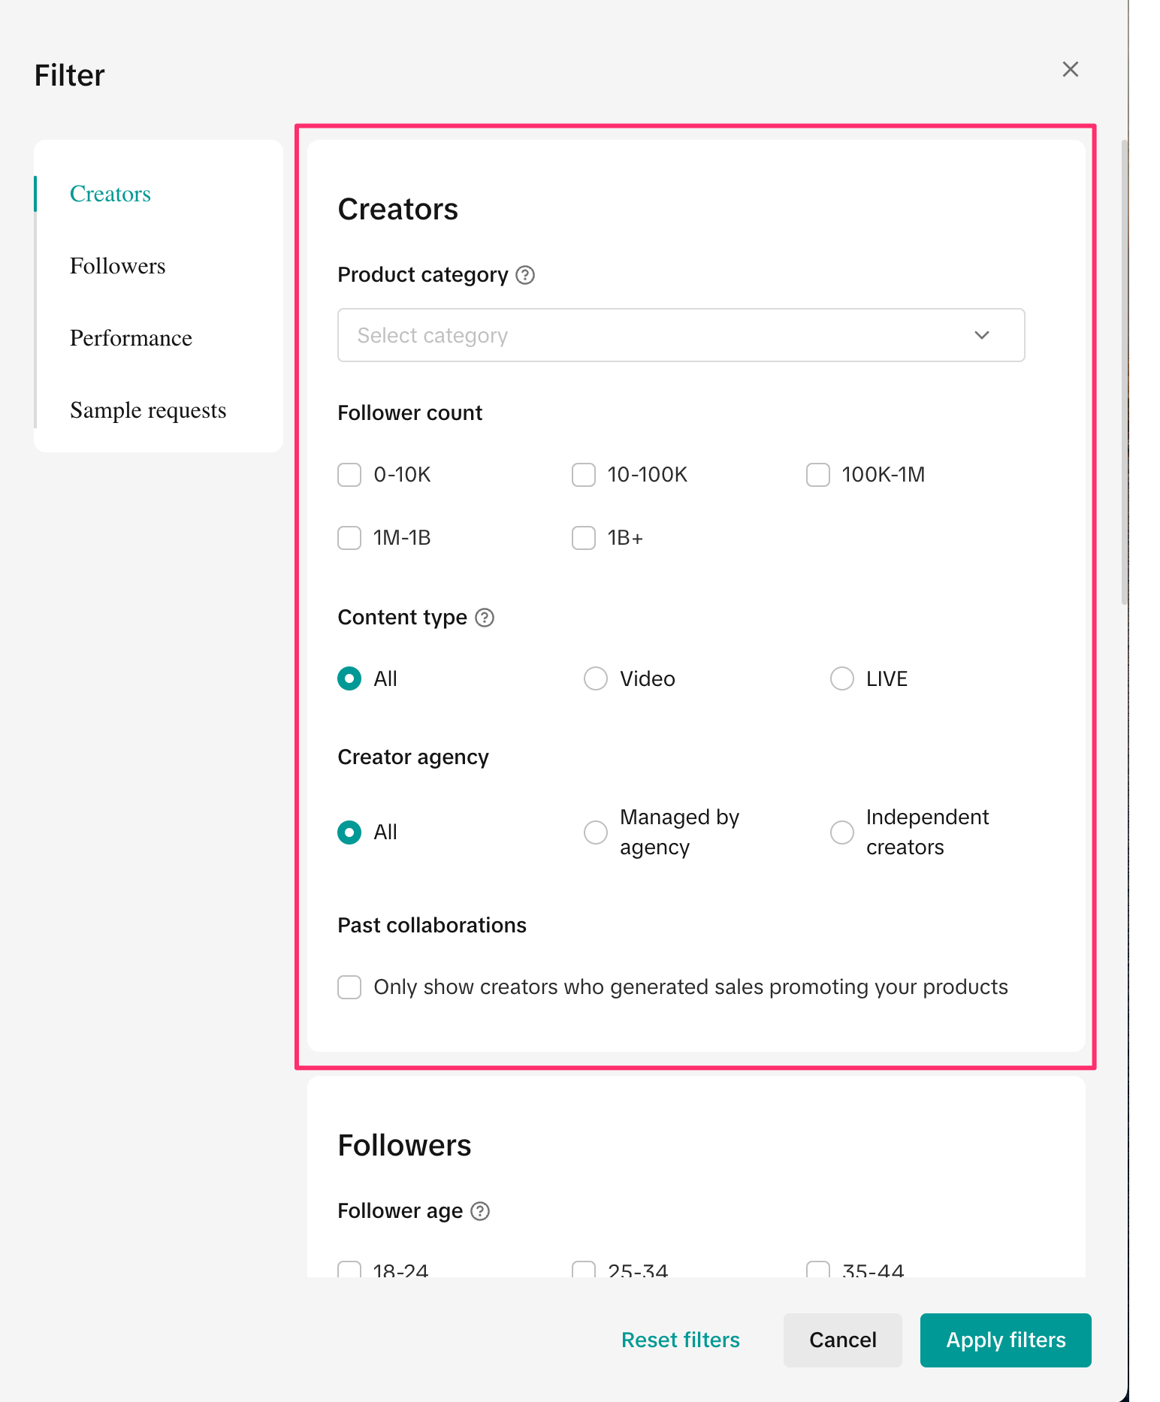Tick the 100K-1M follower count option
1160x1402 pixels.
[x=818, y=475]
